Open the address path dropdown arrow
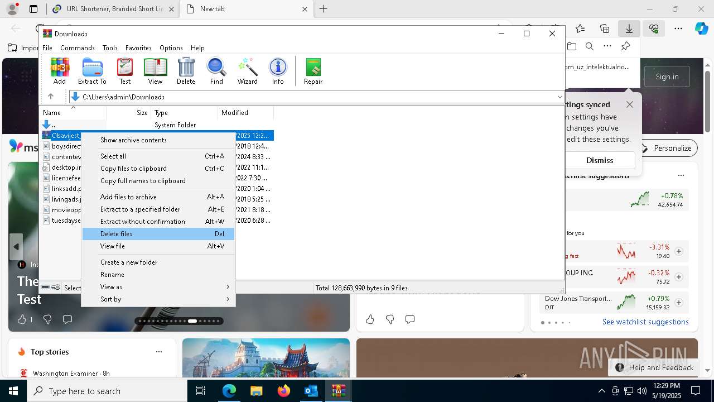The width and height of the screenshot is (714, 402). click(x=559, y=97)
